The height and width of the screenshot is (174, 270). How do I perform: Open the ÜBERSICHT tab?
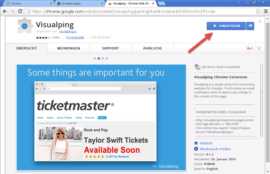pos(26,48)
